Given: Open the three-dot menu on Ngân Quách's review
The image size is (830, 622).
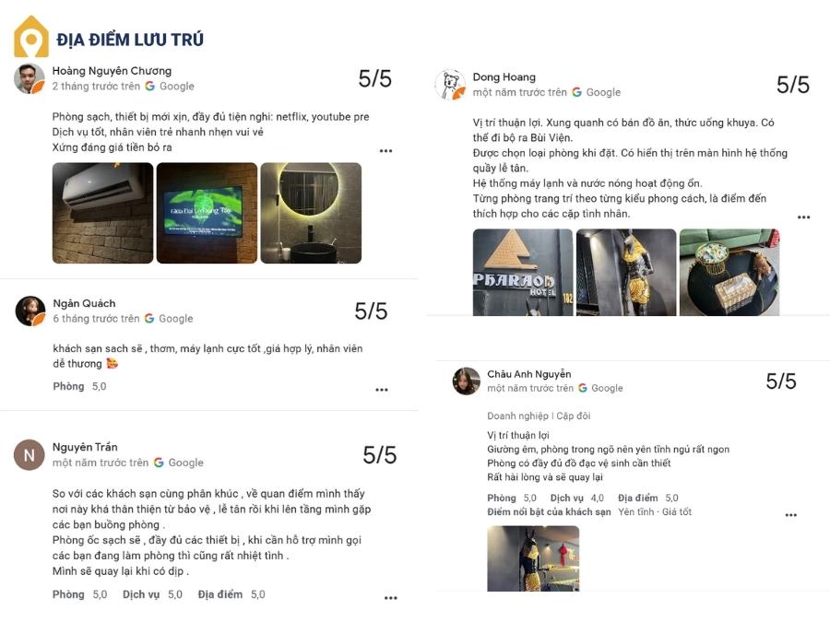Looking at the screenshot, I should click(x=382, y=390).
